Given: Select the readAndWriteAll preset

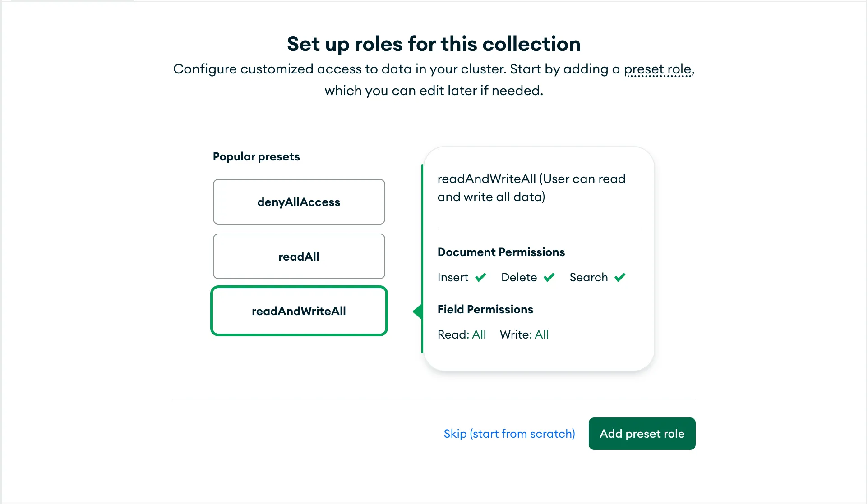Looking at the screenshot, I should 299,311.
